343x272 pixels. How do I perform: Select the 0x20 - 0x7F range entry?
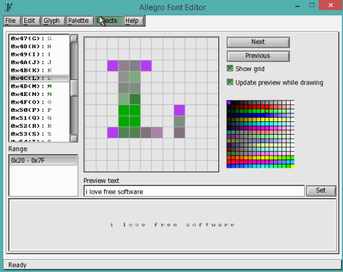[x=43, y=160]
